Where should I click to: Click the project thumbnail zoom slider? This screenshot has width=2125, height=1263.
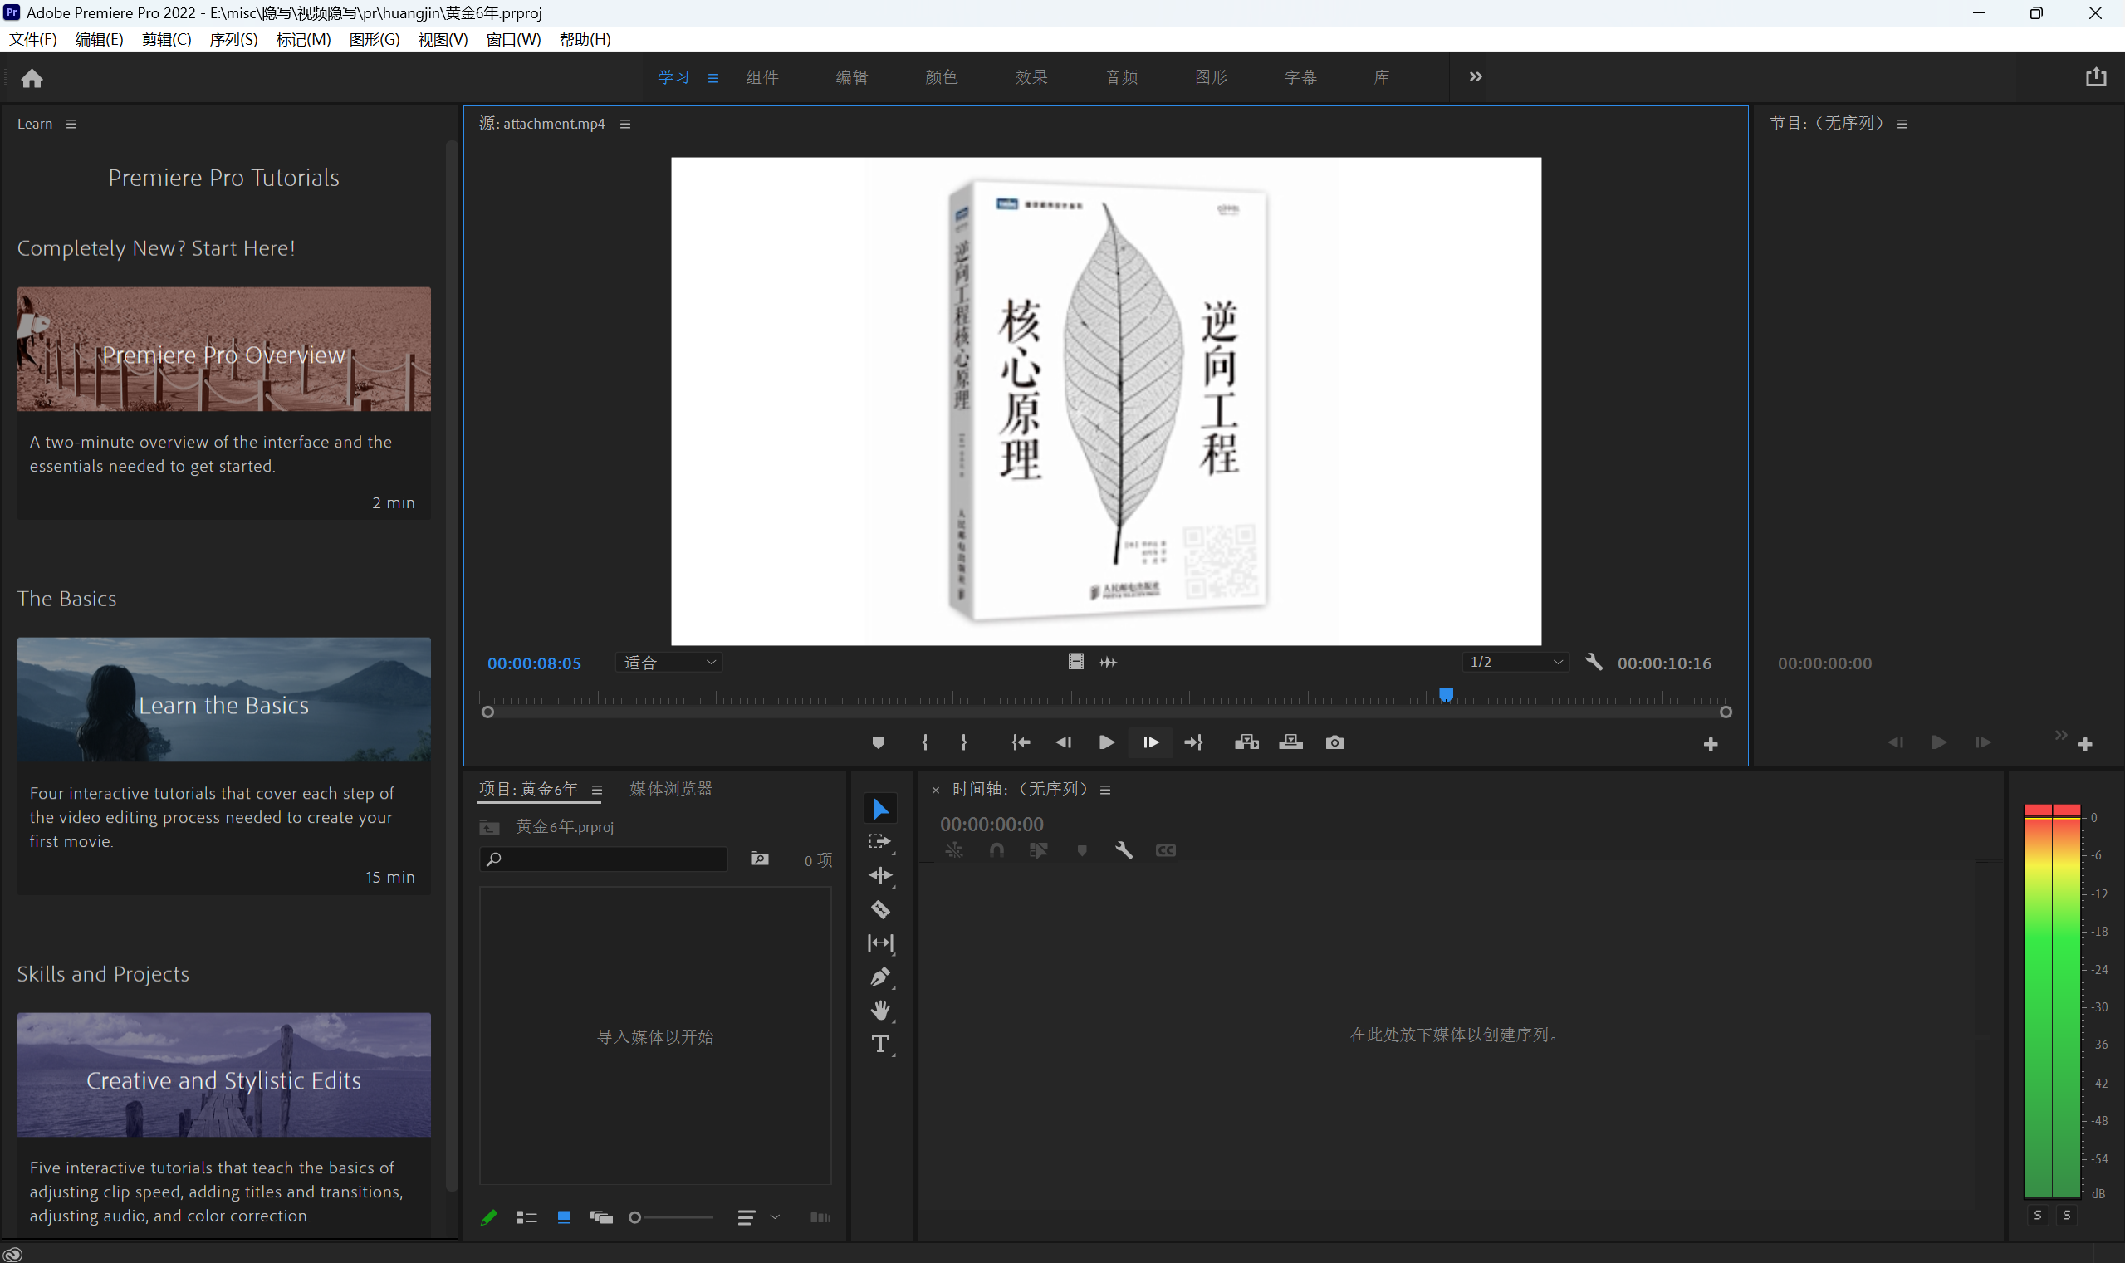click(x=672, y=1218)
